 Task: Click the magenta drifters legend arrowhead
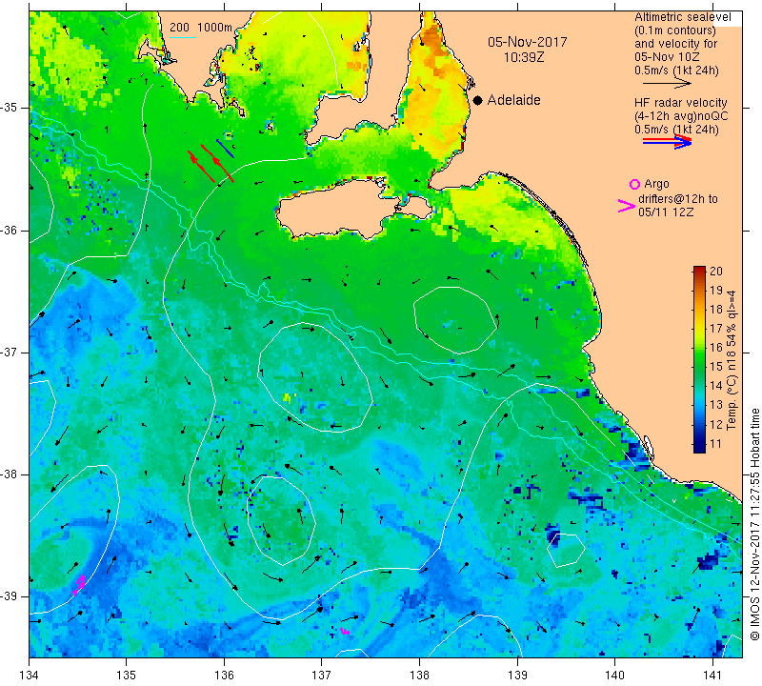(x=627, y=206)
